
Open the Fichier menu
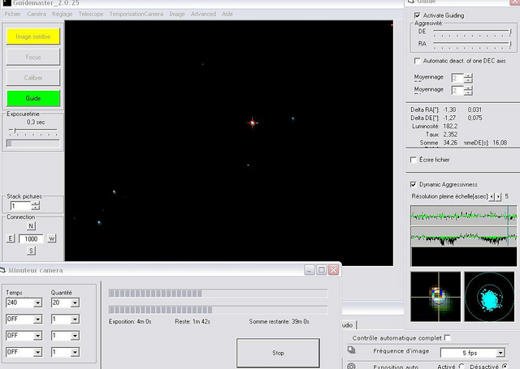[x=13, y=14]
